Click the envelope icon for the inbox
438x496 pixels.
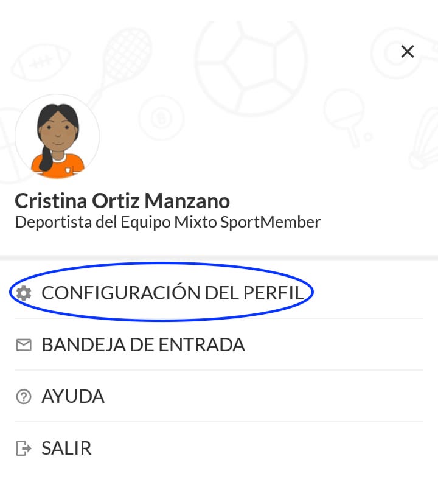tap(24, 345)
